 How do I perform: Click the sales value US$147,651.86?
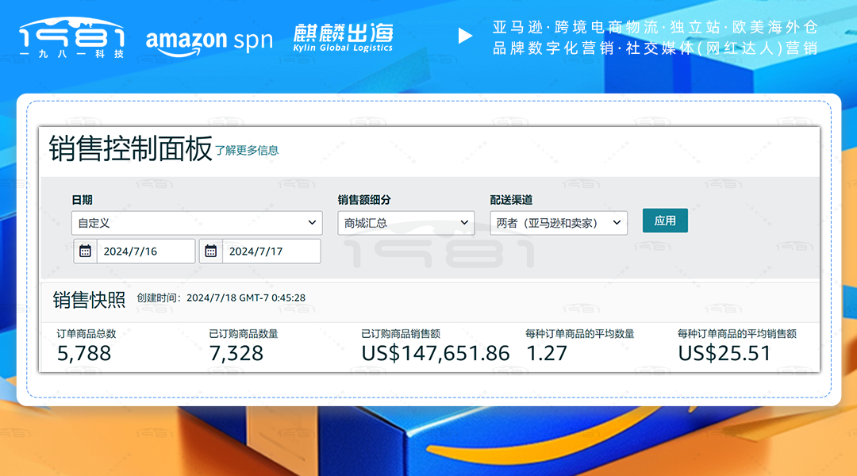[436, 354]
